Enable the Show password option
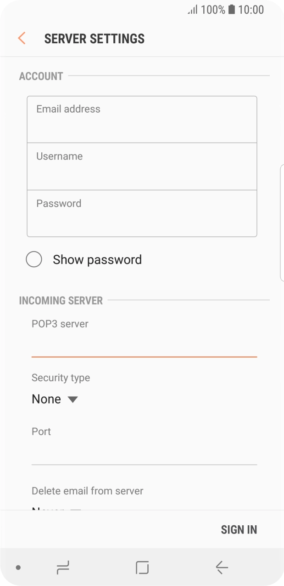 tap(34, 259)
